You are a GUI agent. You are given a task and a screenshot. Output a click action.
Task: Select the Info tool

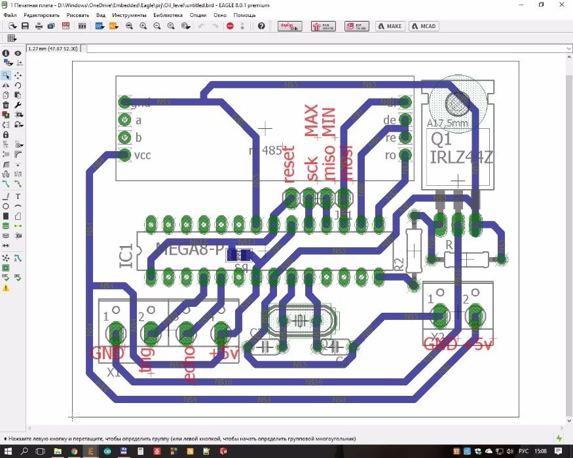point(6,53)
